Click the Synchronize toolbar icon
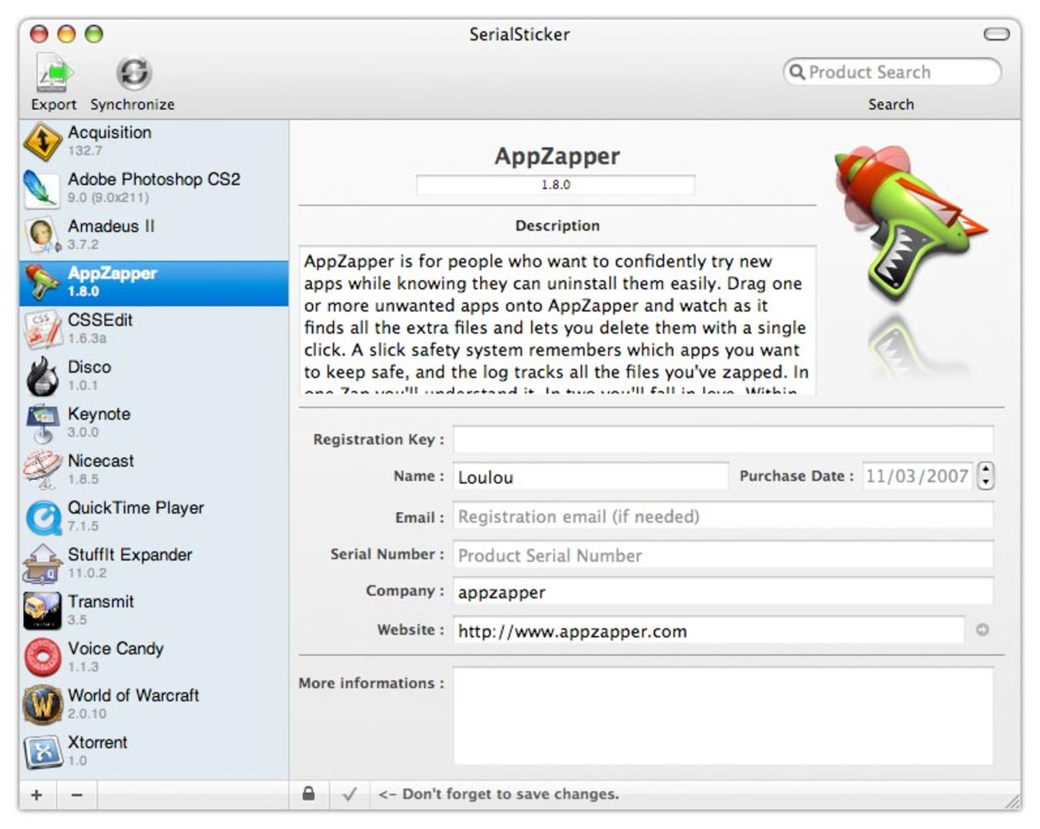Screen dimensions: 1040x829 coord(133,75)
